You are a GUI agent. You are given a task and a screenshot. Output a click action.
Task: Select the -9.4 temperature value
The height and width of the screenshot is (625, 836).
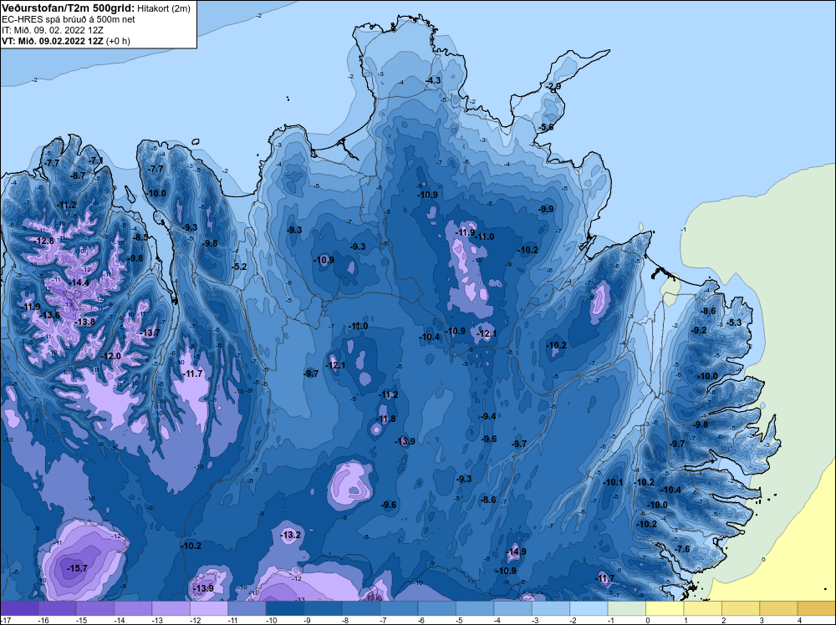tap(488, 416)
